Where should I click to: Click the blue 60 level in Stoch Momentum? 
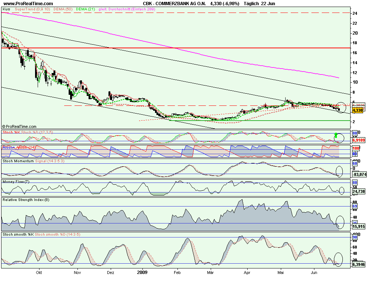355,163
